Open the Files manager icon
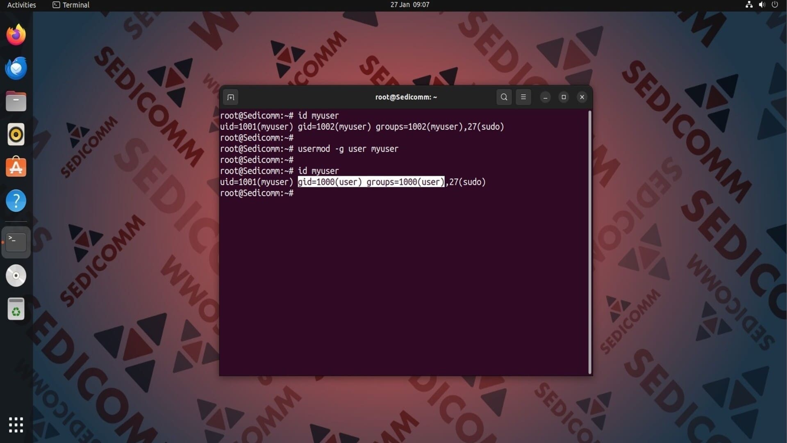Image resolution: width=787 pixels, height=443 pixels. tap(16, 101)
